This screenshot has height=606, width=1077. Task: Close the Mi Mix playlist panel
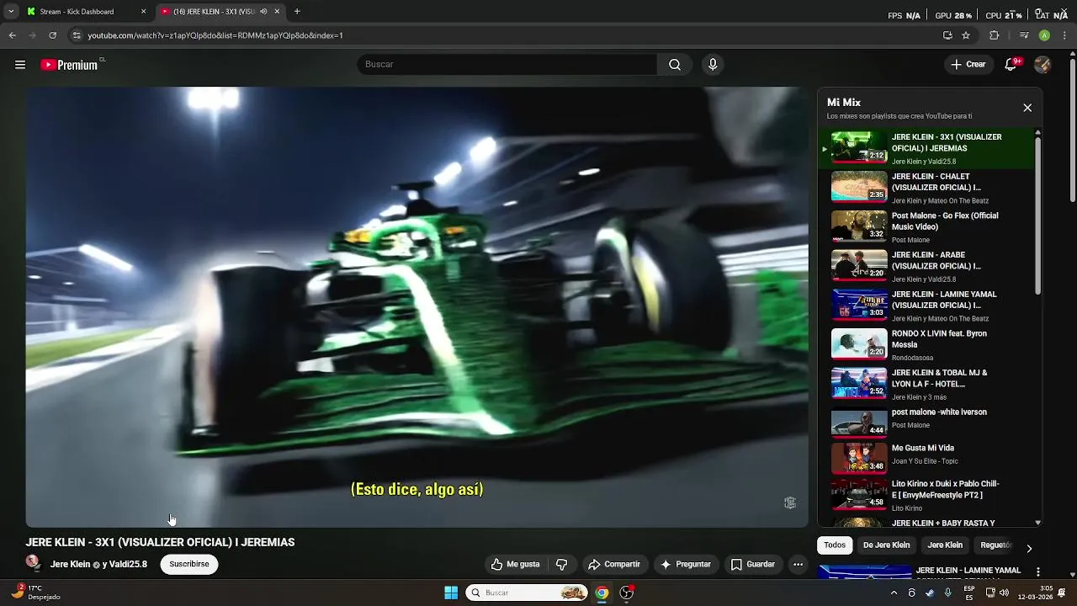tap(1027, 108)
